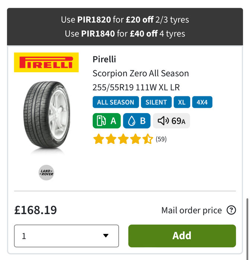Screen dimensions: 250x260
Task: Click the 69A noise level icon
Action: click(172, 121)
